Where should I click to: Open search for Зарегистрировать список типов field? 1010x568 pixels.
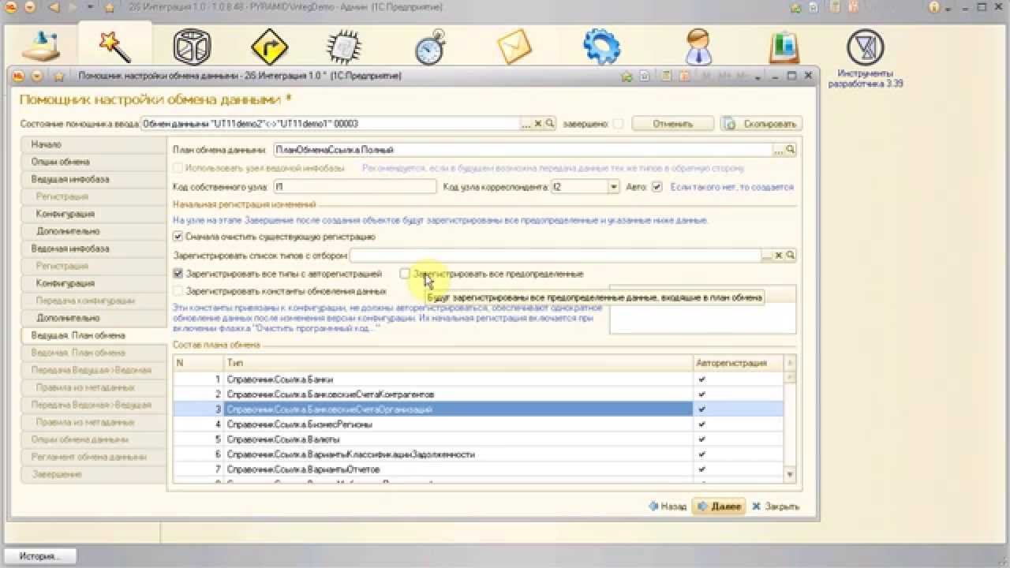tap(790, 256)
